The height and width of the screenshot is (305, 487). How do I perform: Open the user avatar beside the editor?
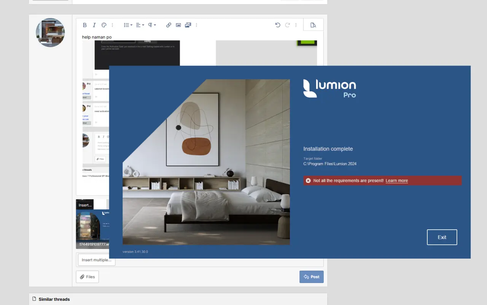point(50,33)
